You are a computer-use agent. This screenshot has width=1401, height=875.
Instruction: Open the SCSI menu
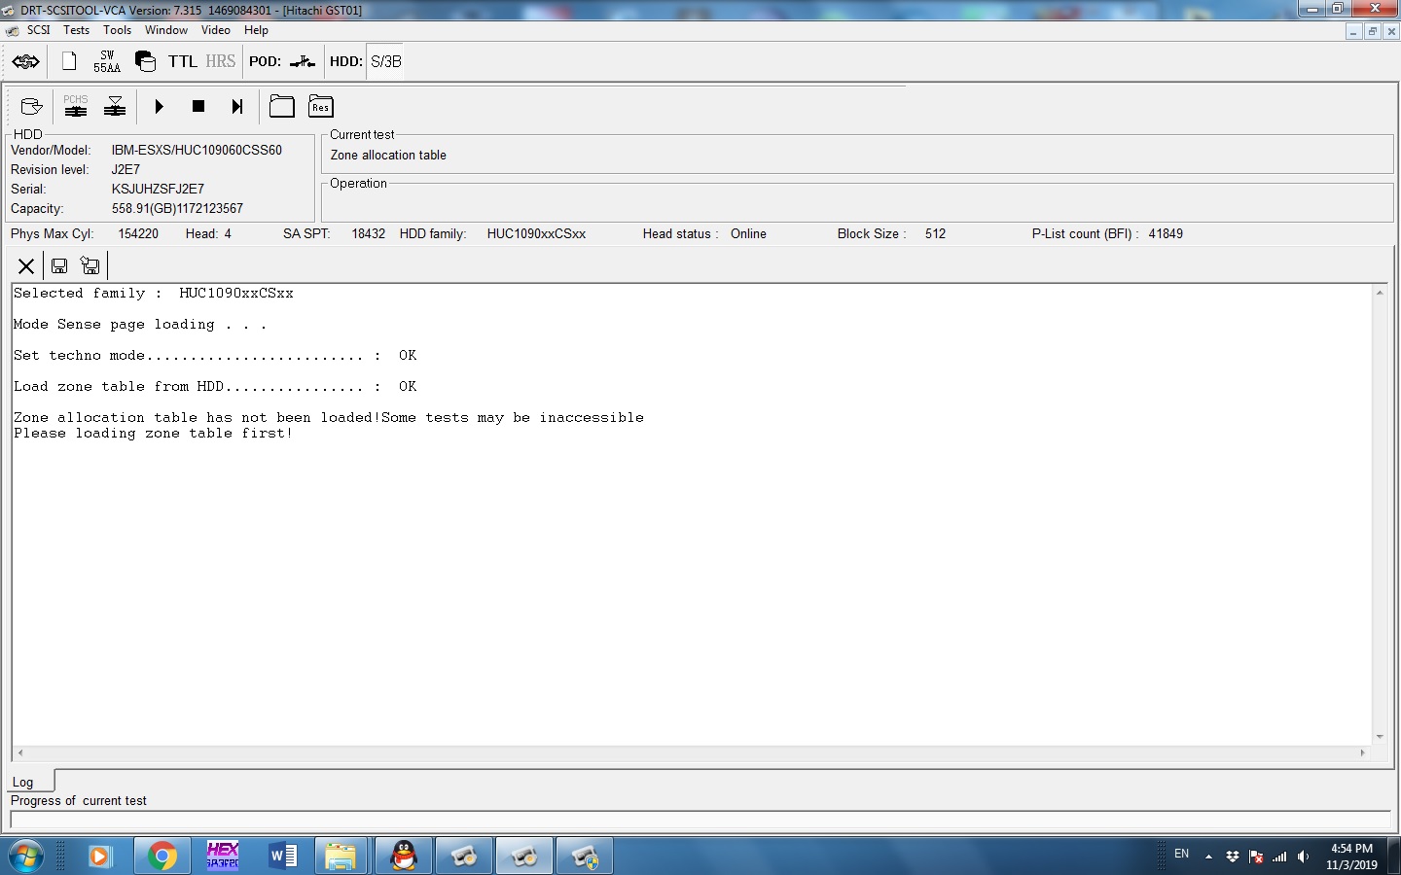point(39,30)
